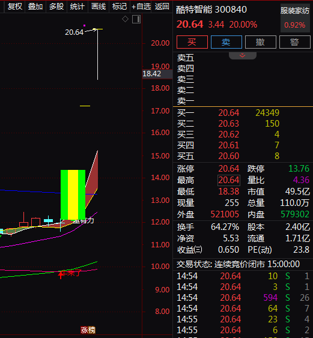The width and height of the screenshot is (313, 338).
Task: Click the 撤 cancel order button
Action: (260, 42)
